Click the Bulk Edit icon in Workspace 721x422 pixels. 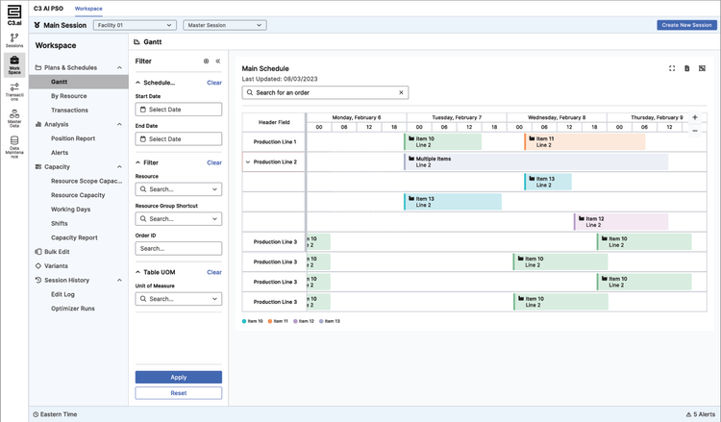tap(38, 252)
